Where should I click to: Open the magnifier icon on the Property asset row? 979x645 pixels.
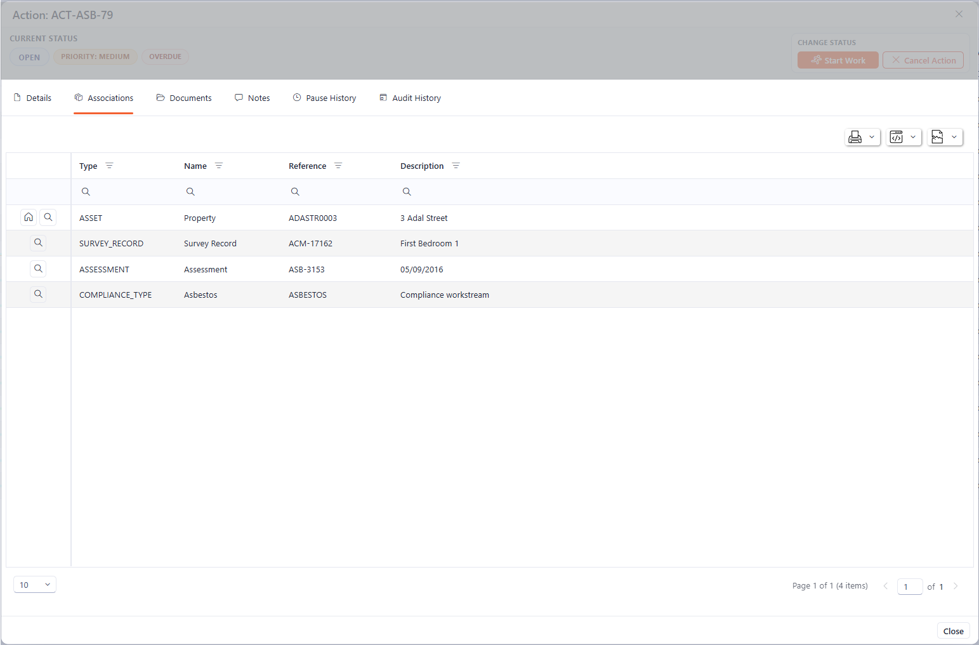click(x=48, y=217)
